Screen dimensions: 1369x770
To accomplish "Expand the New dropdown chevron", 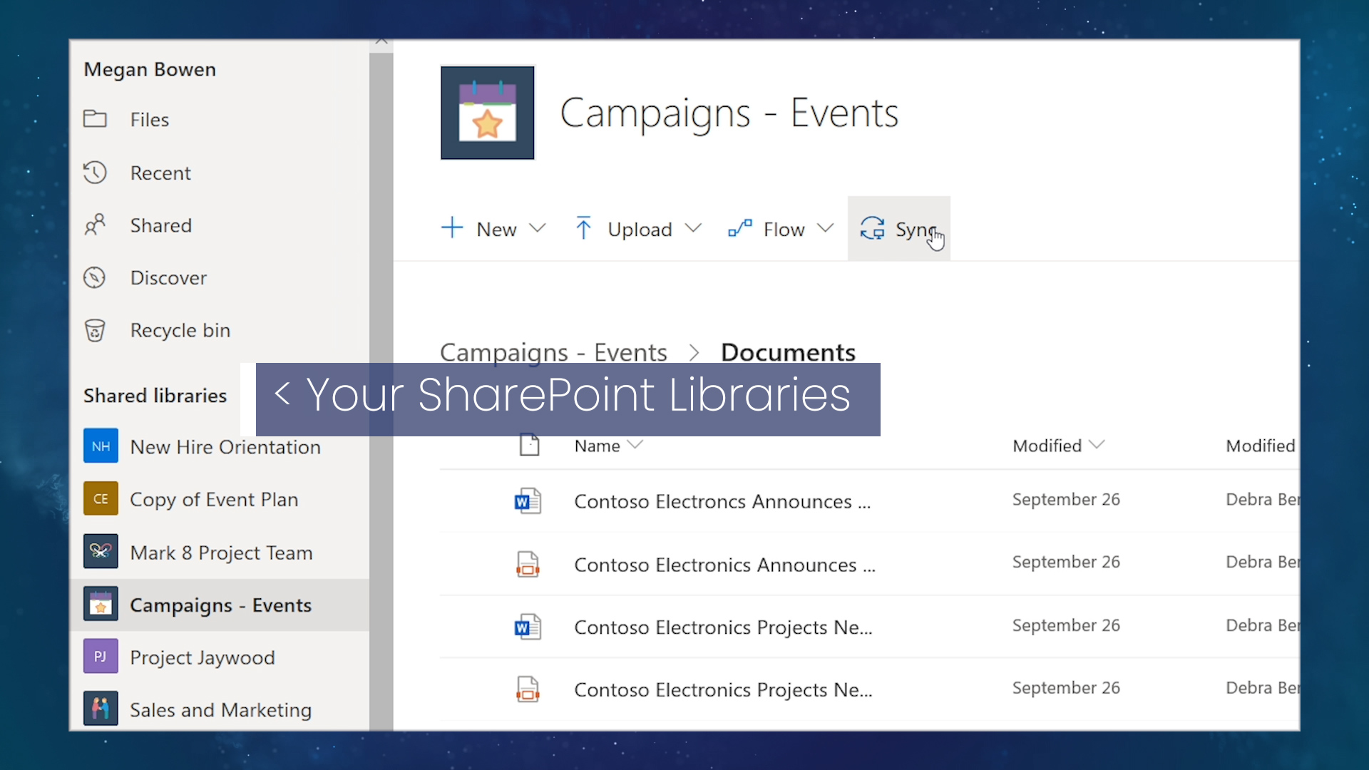I will point(538,228).
